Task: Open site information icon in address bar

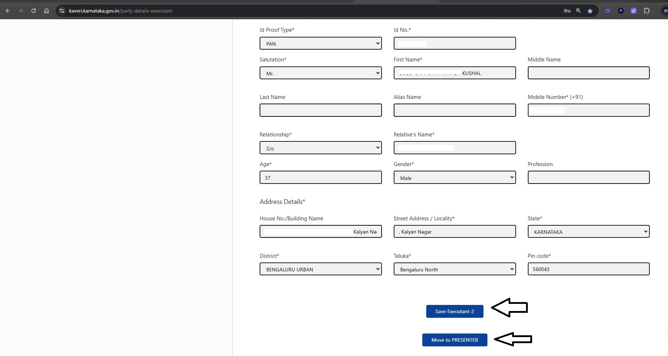Action: (x=62, y=11)
